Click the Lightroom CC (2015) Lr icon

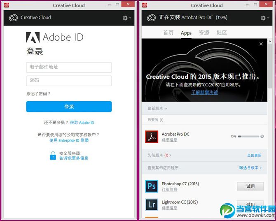coord(152,205)
